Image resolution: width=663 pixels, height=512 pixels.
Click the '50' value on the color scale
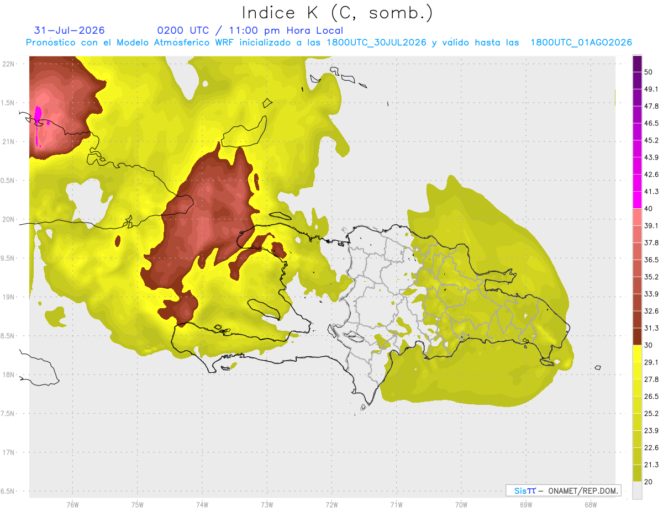649,71
